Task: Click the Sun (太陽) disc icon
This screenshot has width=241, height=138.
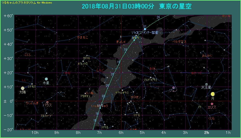Action: click(23, 88)
